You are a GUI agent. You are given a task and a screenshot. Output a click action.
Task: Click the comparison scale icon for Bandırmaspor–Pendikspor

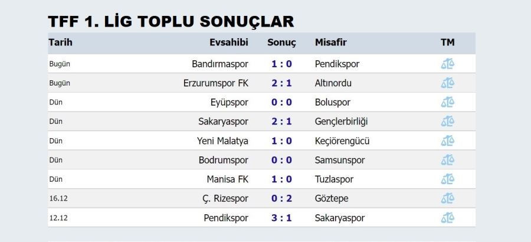[x=447, y=64]
